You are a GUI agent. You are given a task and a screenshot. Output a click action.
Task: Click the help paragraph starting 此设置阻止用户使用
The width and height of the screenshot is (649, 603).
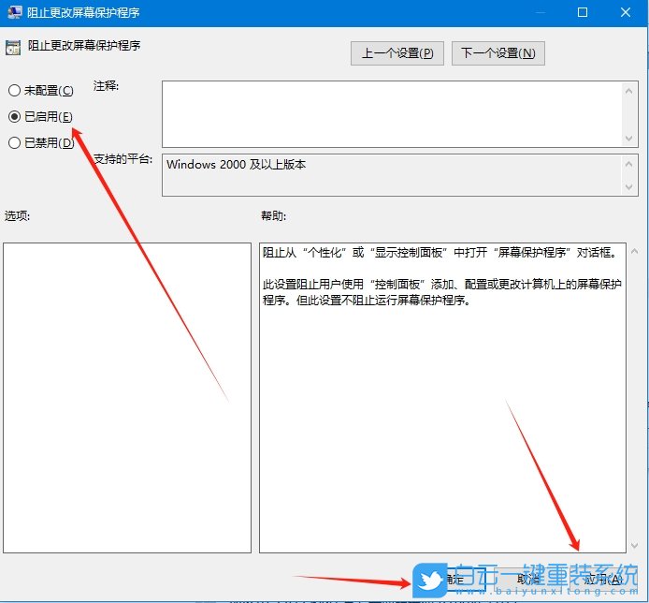click(441, 292)
